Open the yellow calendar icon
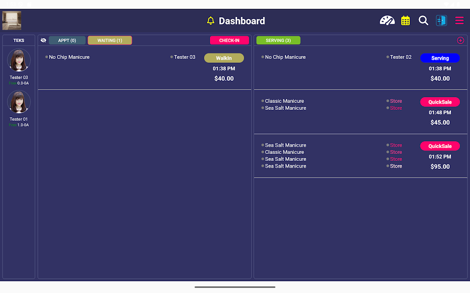The width and height of the screenshot is (470, 293). click(405, 20)
